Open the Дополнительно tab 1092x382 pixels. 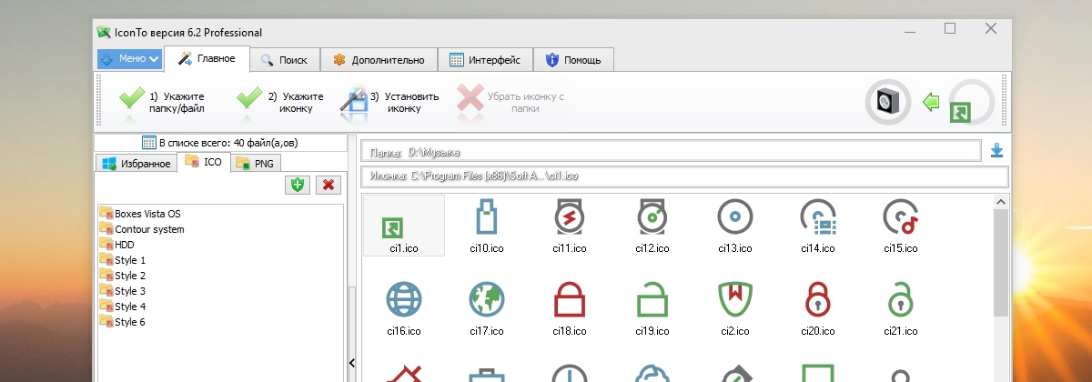click(x=379, y=60)
